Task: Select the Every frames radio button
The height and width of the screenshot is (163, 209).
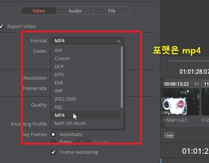Action: [53, 141]
